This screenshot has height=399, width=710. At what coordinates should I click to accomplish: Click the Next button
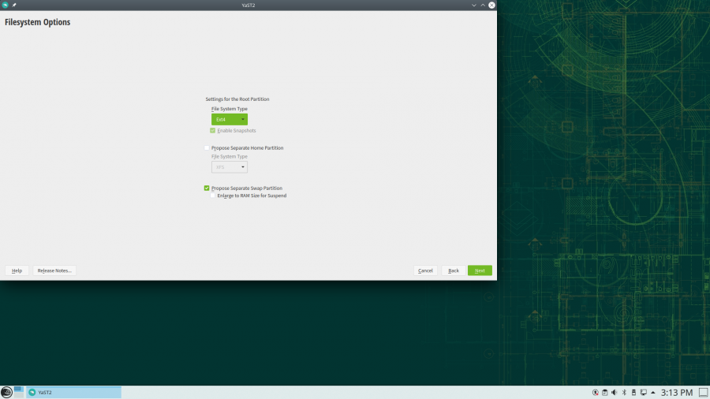(x=480, y=270)
